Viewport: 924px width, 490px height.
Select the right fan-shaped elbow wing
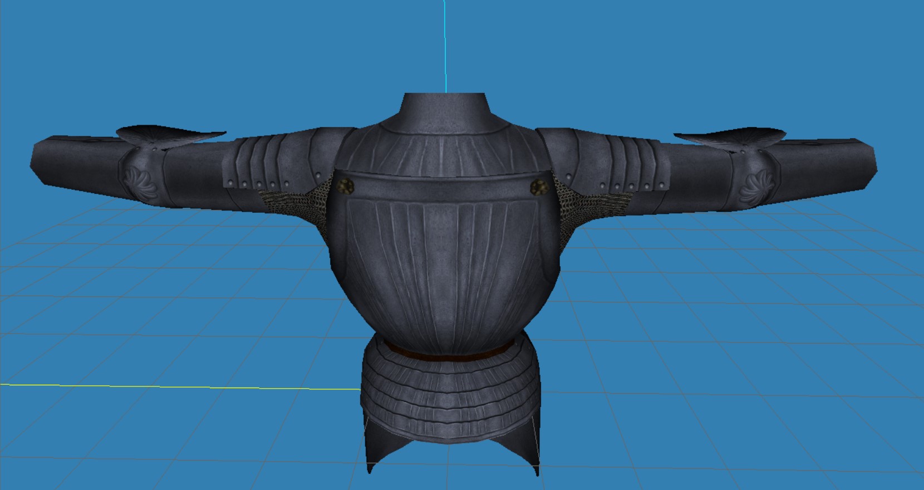730,138
